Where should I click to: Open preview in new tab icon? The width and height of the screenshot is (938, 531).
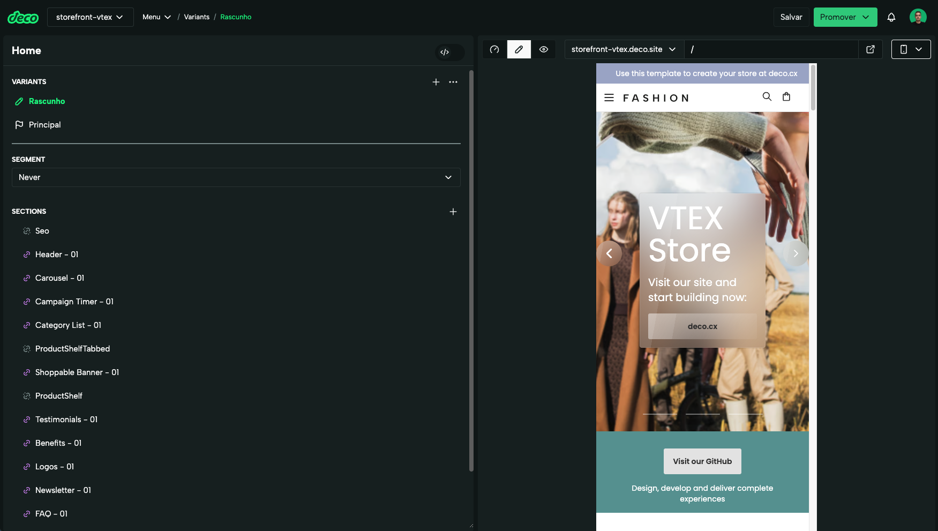coord(871,49)
